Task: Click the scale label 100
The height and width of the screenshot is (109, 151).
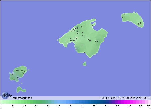Action: pos(118,106)
